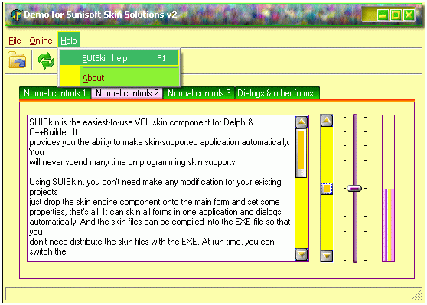The height and width of the screenshot is (305, 427).
Task: Switch to Normal controls 1 tab
Action: tap(55, 93)
